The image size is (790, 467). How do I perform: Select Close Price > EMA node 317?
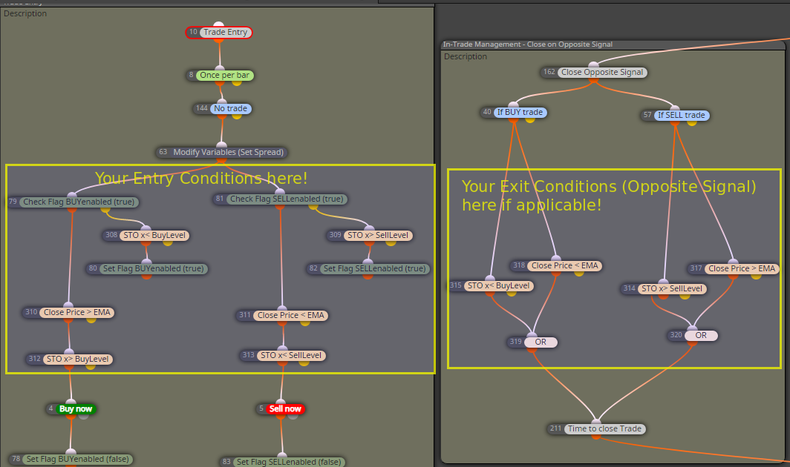click(x=734, y=268)
